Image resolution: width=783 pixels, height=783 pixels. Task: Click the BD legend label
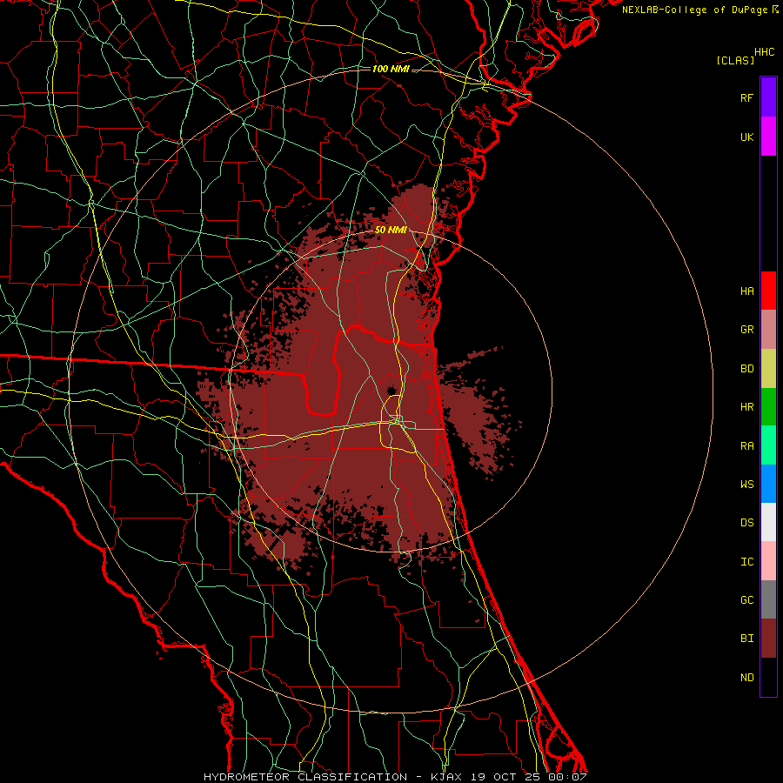(746, 369)
